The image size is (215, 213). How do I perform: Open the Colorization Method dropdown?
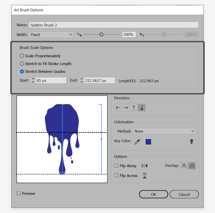(164, 131)
